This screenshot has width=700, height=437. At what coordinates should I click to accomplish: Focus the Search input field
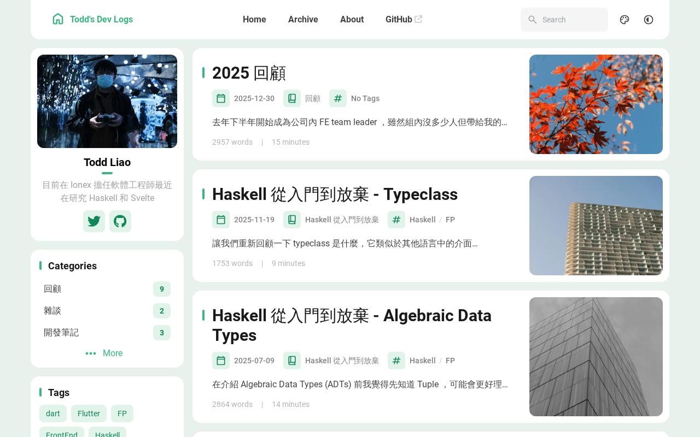(564, 20)
